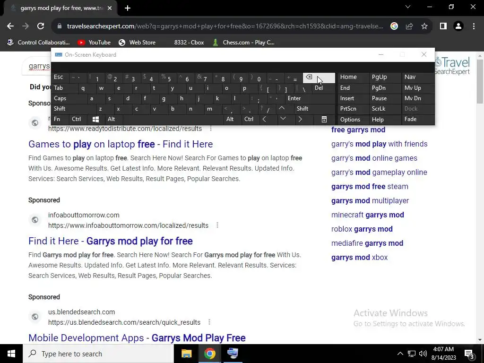
Task: Search garrys mod xbox suggestion
Action: pyautogui.click(x=359, y=258)
